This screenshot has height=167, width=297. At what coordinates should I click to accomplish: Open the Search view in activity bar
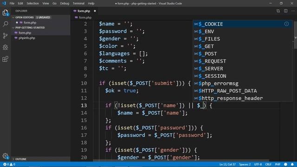(5, 24)
